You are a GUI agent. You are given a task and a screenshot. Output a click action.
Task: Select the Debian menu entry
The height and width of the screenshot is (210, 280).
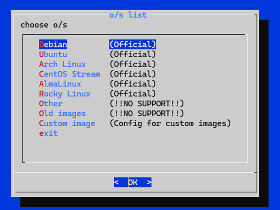click(53, 44)
